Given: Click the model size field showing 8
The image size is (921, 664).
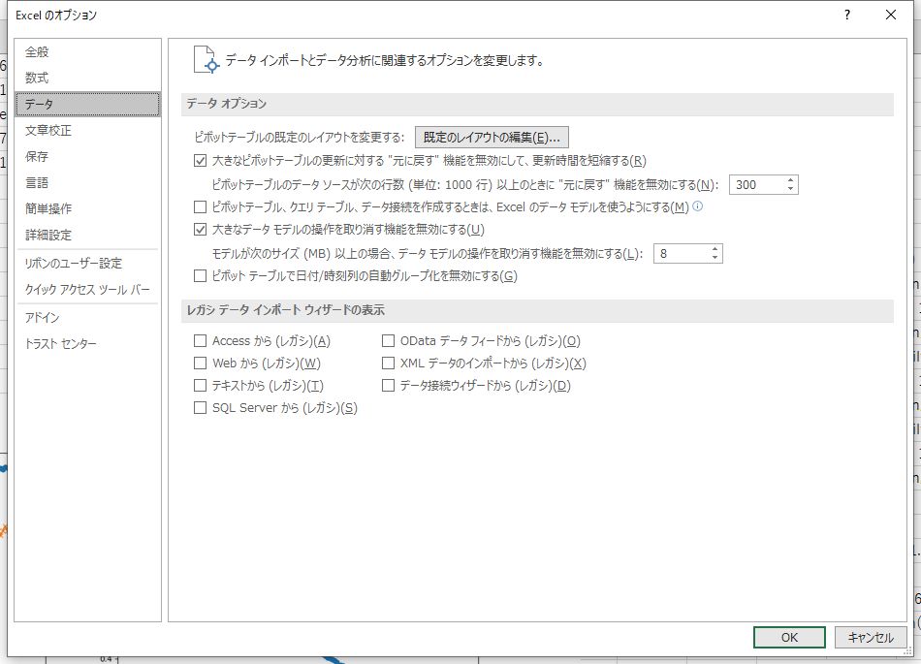Looking at the screenshot, I should 682,254.
